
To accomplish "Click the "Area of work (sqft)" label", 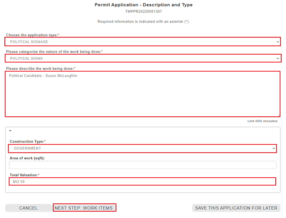I will [x=27, y=158].
